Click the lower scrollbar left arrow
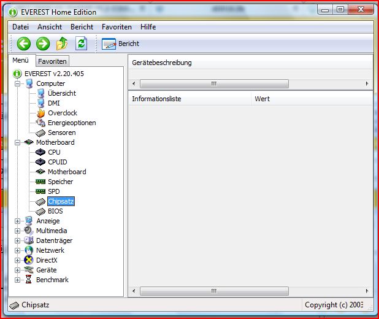379x319 pixels. pyautogui.click(x=134, y=291)
